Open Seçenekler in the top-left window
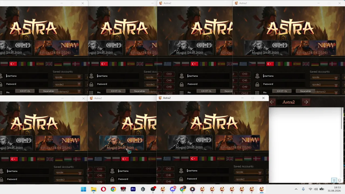Viewport: 345px width, 194px height. tap(49, 91)
